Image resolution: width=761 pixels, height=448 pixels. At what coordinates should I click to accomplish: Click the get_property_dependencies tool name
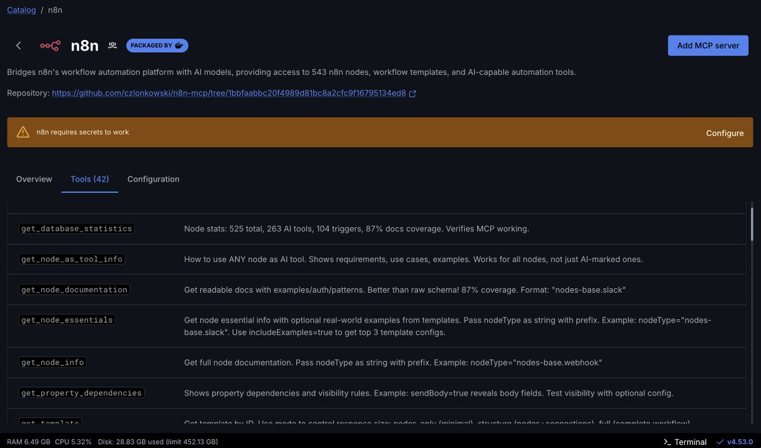pos(82,393)
